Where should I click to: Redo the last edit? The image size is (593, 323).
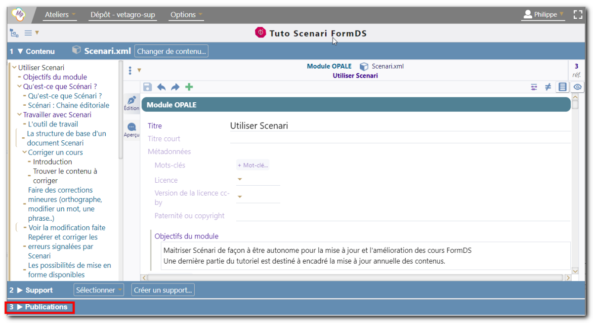click(175, 87)
